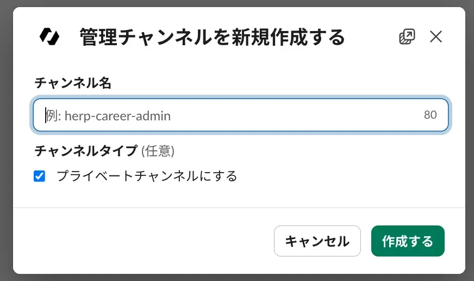Click the プライベートチャンネルにする label text
The image size is (474, 281).
[147, 176]
